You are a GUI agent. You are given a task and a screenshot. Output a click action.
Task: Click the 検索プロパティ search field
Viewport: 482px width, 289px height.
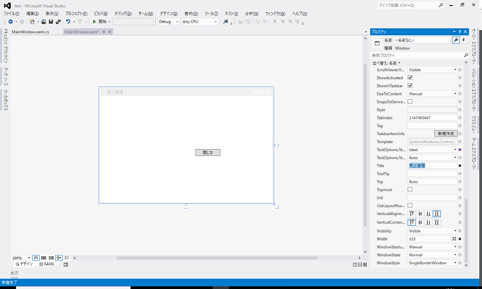[417, 55]
